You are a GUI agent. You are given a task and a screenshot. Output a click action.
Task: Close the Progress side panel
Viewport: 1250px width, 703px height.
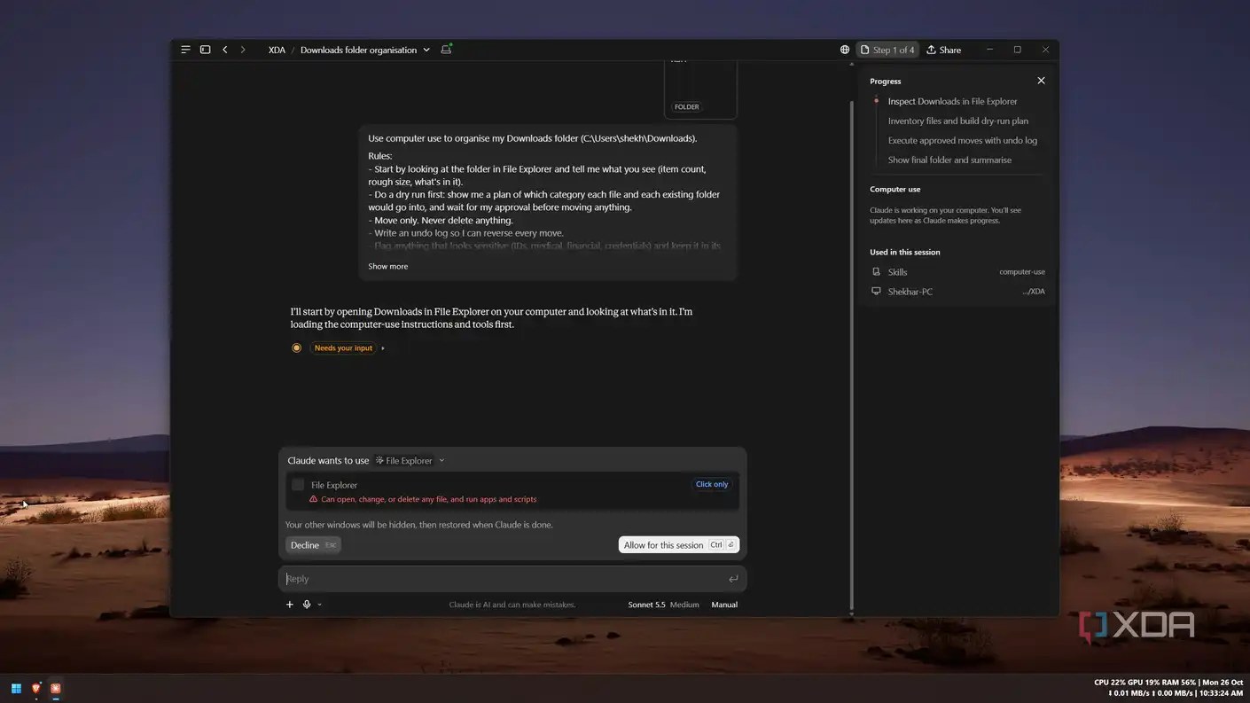1041,81
